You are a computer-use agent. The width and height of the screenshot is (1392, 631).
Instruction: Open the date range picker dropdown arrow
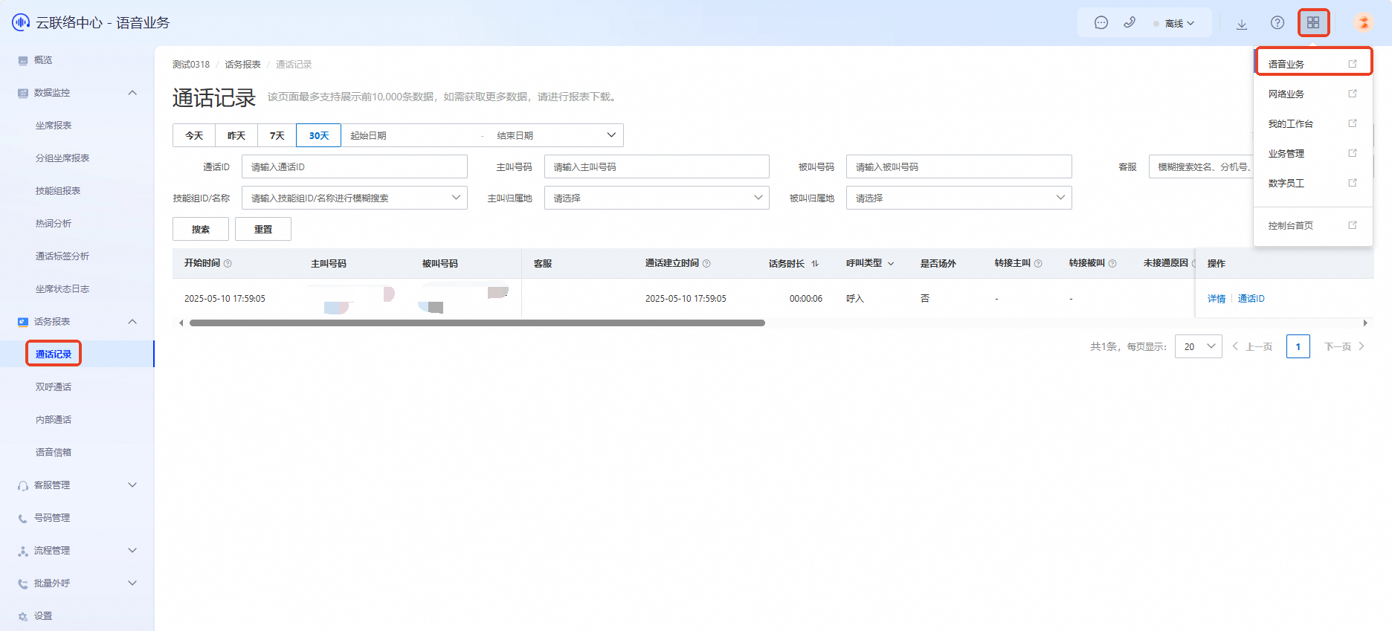click(x=611, y=135)
